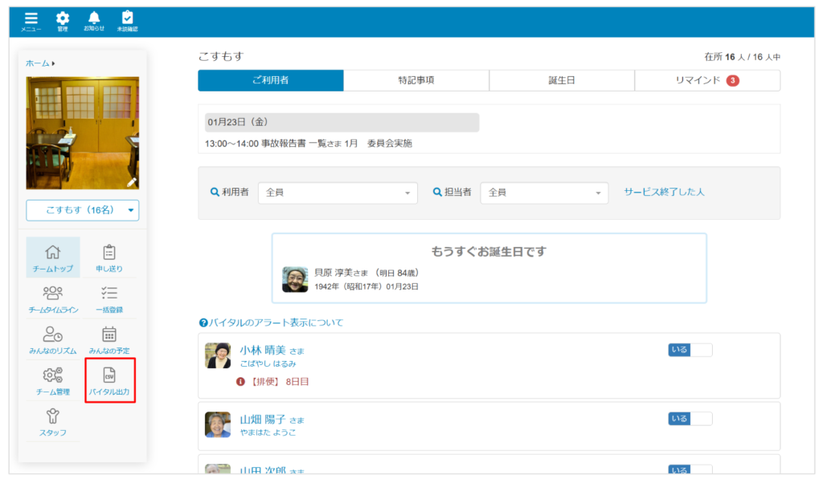Click the サービス終了した人 link
823x479 pixels.
click(x=664, y=193)
